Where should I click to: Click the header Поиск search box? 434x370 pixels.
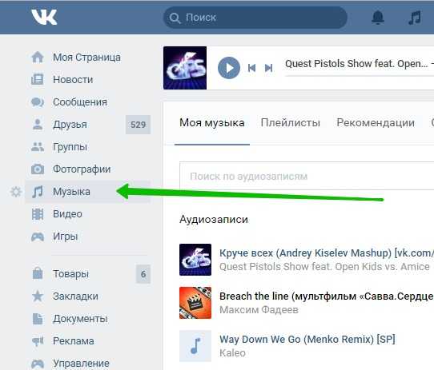255,18
